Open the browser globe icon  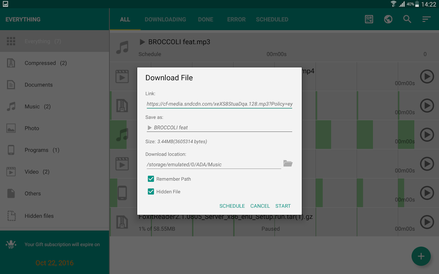pos(388,19)
